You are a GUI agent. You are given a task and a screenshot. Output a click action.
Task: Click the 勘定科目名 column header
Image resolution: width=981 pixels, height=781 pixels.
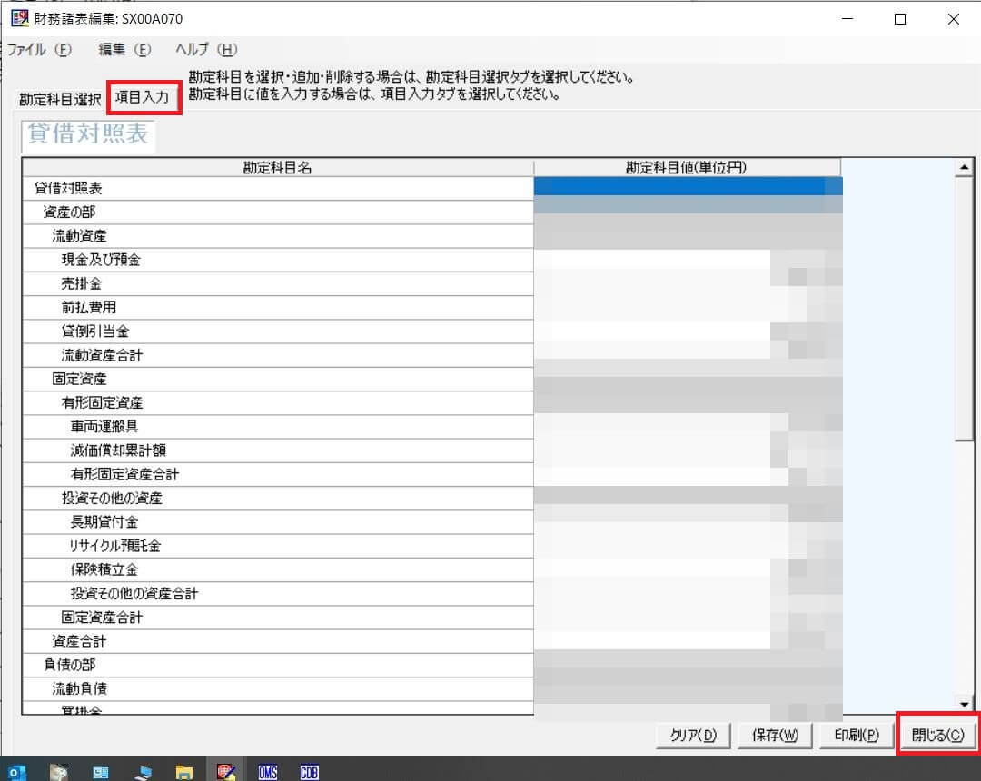click(278, 167)
